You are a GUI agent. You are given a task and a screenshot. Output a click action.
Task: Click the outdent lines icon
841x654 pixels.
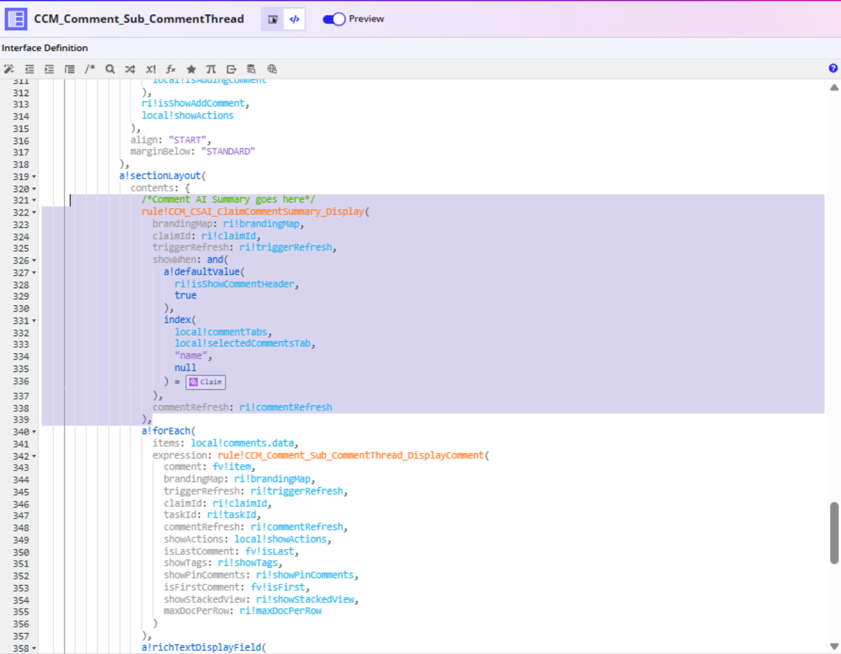click(x=29, y=69)
